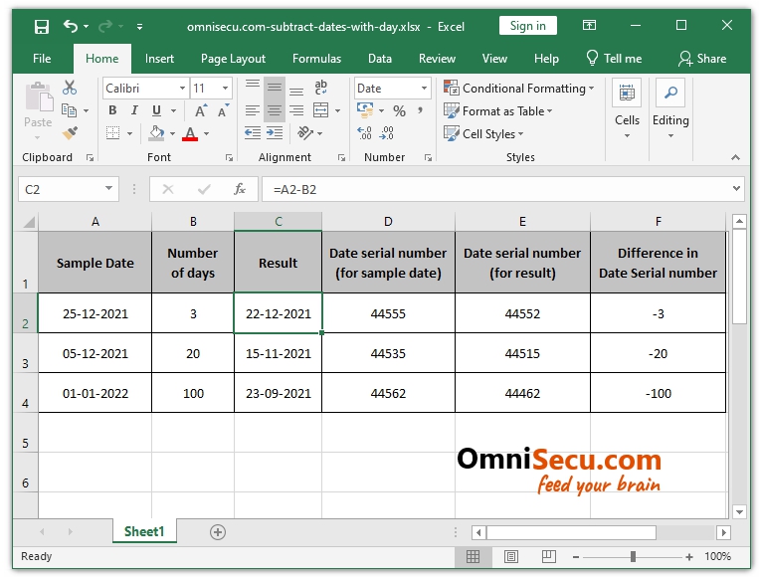This screenshot has width=760, height=579.
Task: Click the Accounting Number Format icon
Action: (x=365, y=110)
